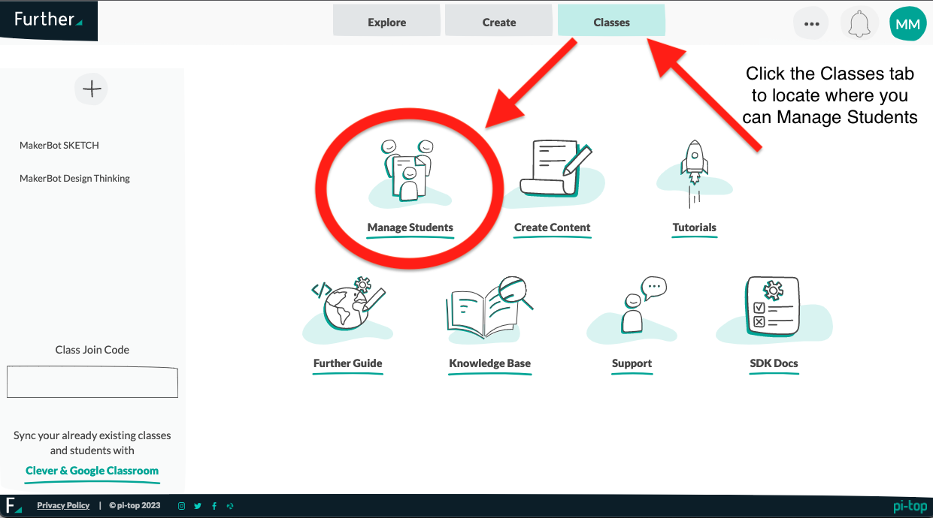Visit pi-top Twitter page in footer

[198, 506]
